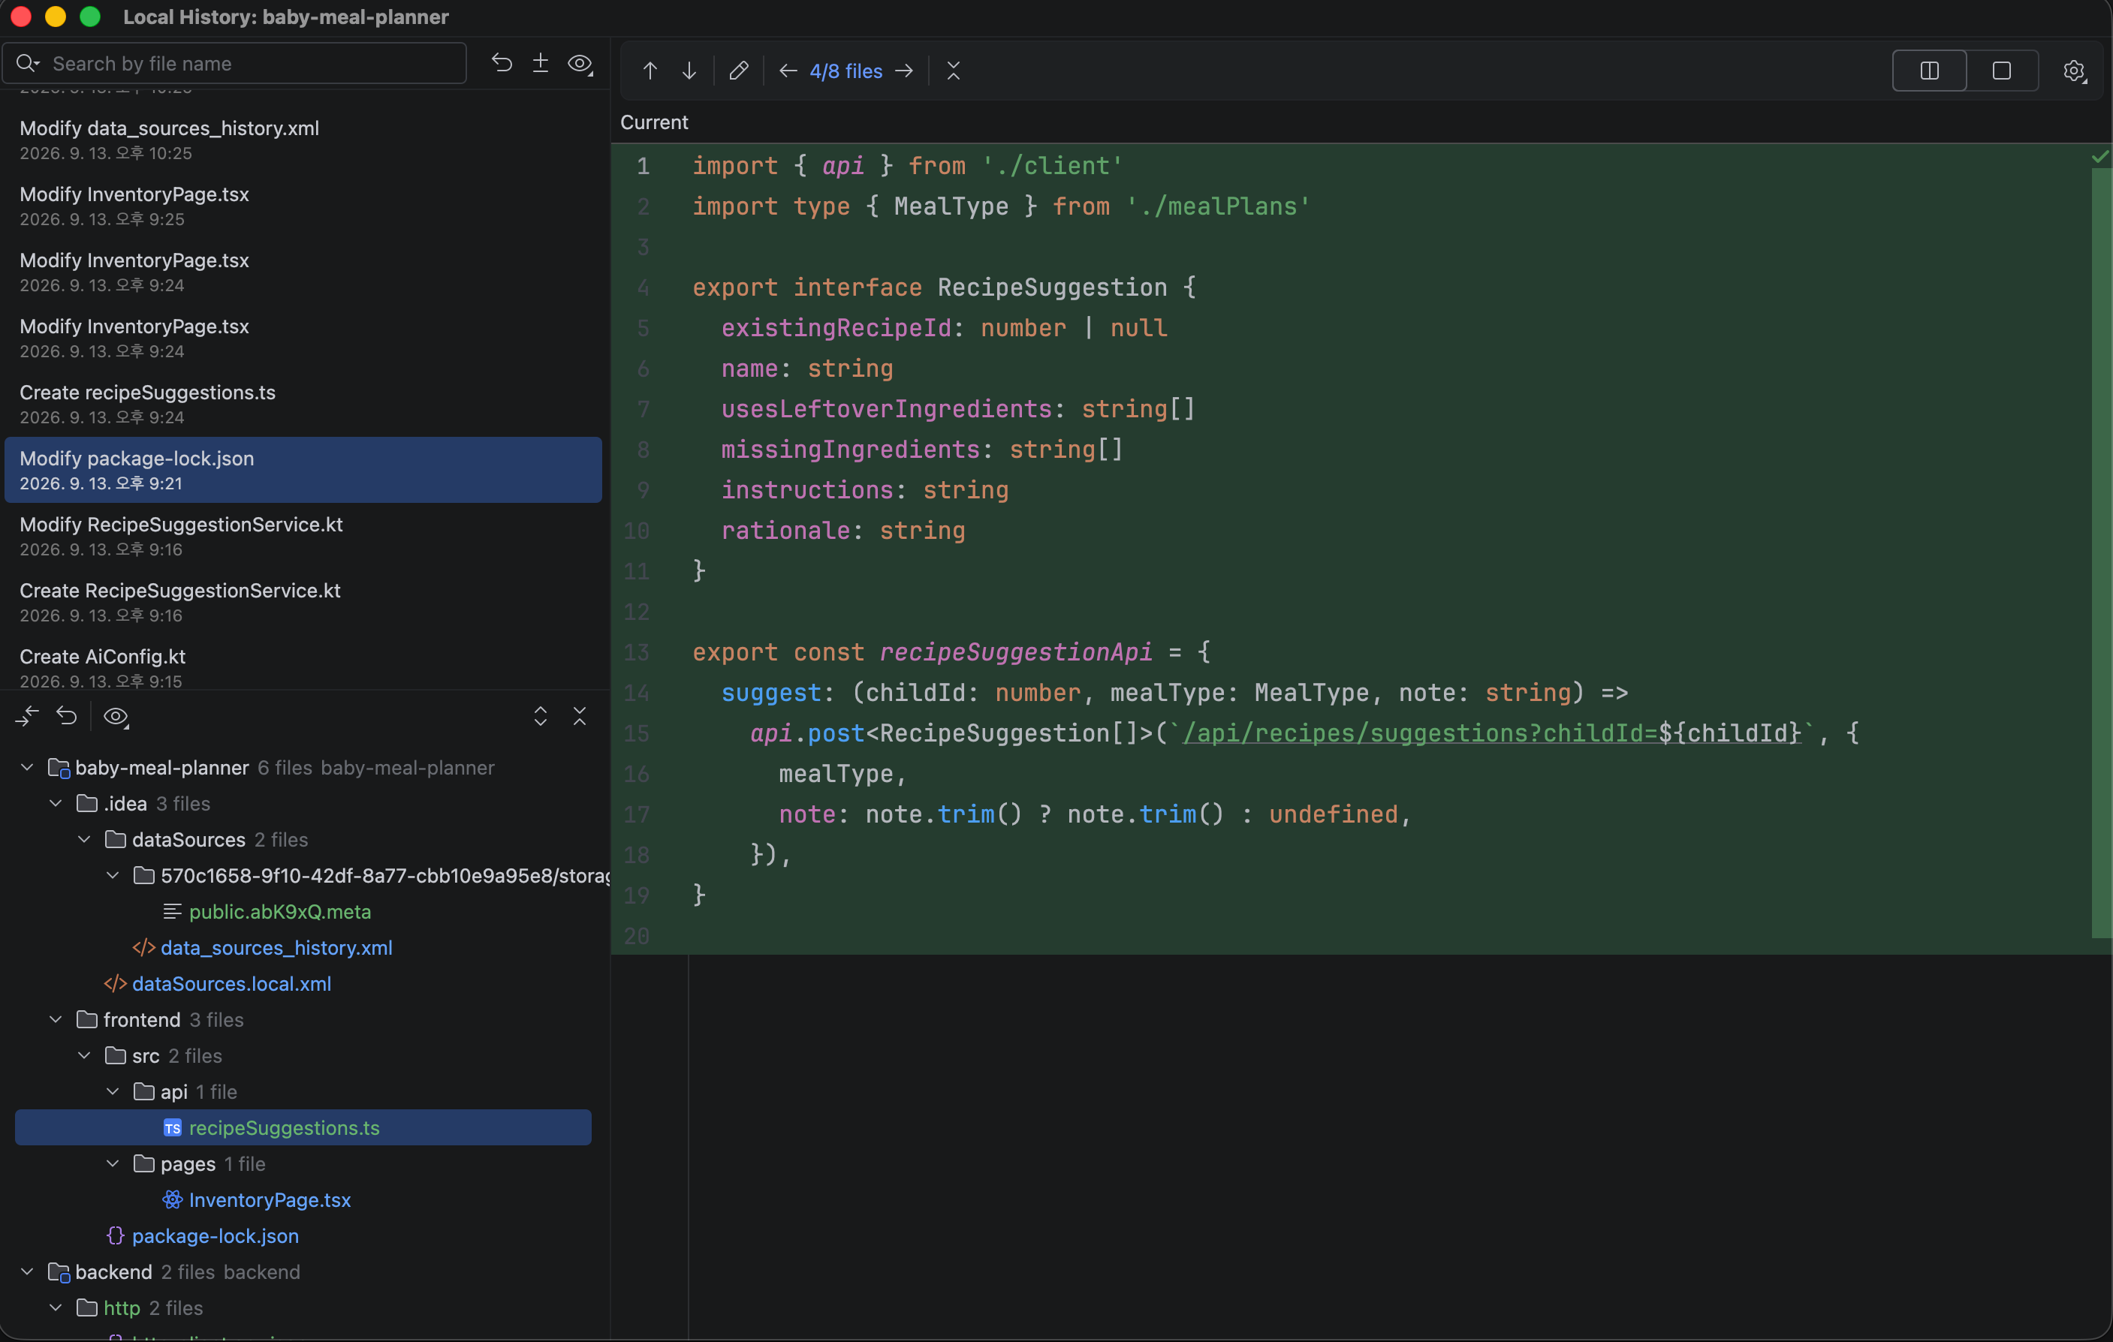Viewport: 2113px width, 1342px height.
Task: Select InventoryPage.tsx in changes tree
Action: point(270,1199)
